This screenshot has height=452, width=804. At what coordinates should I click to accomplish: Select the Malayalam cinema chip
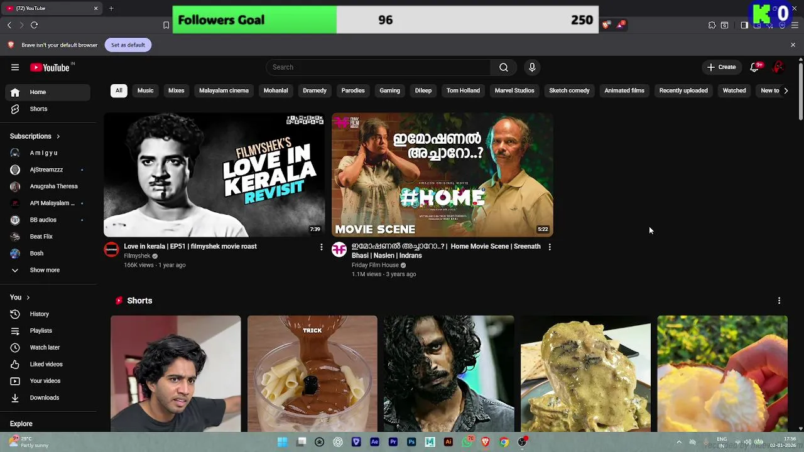224,90
